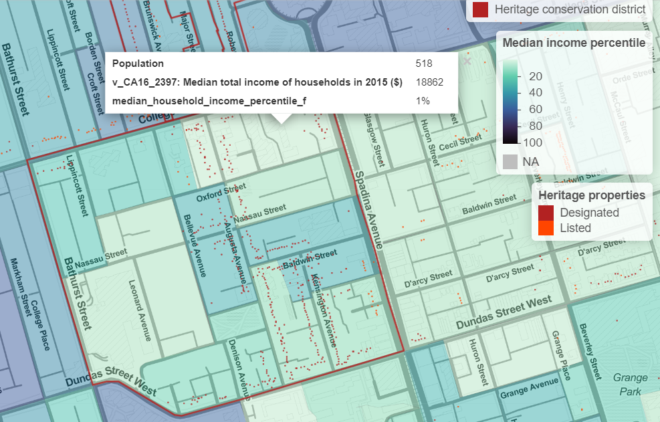The width and height of the screenshot is (660, 422).
Task: Close the population info popup
Action: [x=467, y=61]
